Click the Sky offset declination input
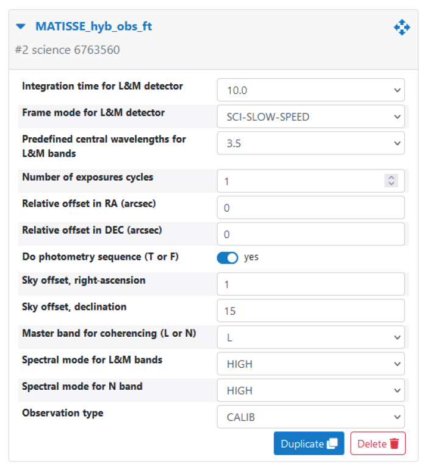Image resolution: width=427 pixels, height=474 pixels. pyautogui.click(x=310, y=311)
